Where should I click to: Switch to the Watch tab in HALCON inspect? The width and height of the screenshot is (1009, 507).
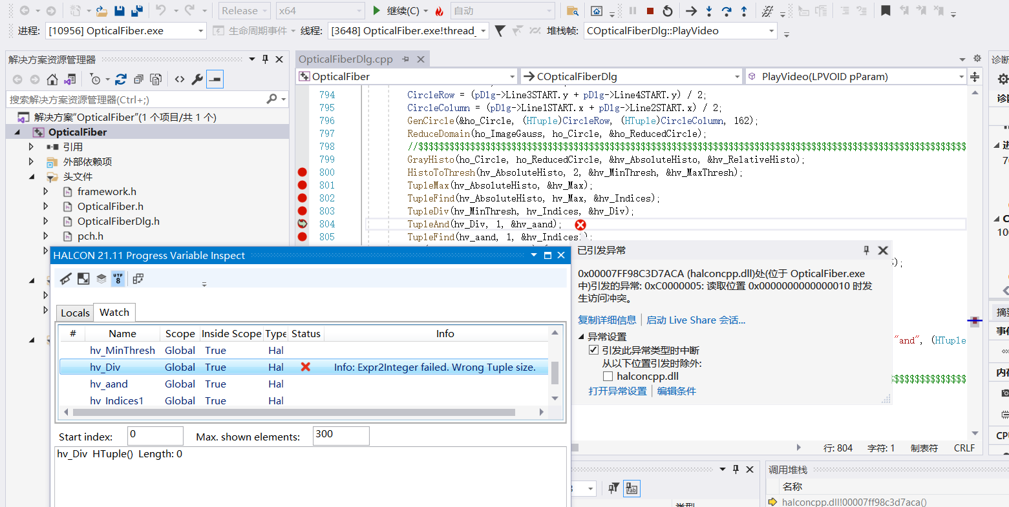click(x=114, y=312)
